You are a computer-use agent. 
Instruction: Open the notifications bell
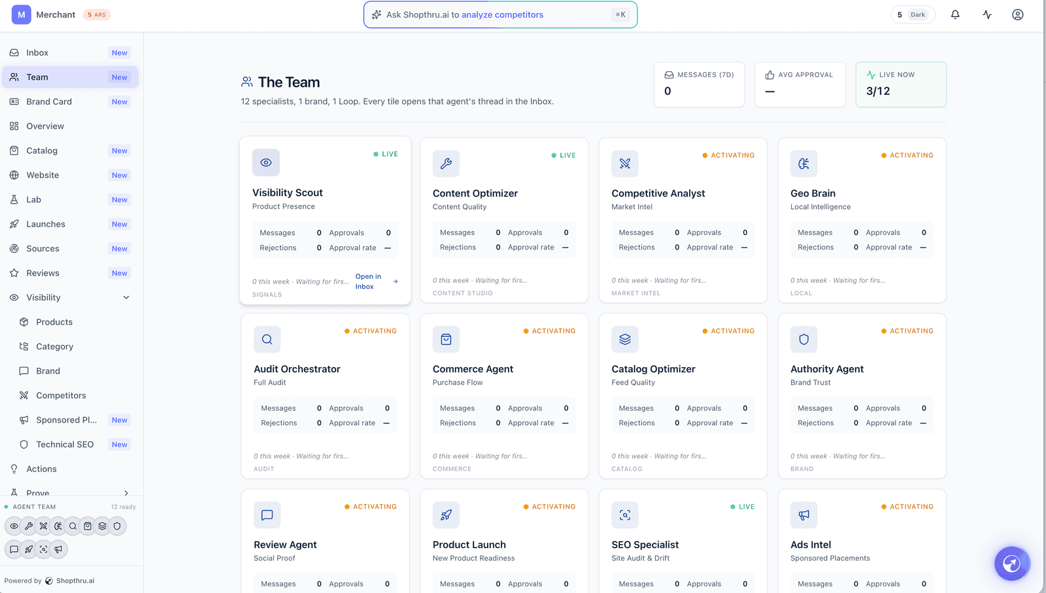point(955,14)
